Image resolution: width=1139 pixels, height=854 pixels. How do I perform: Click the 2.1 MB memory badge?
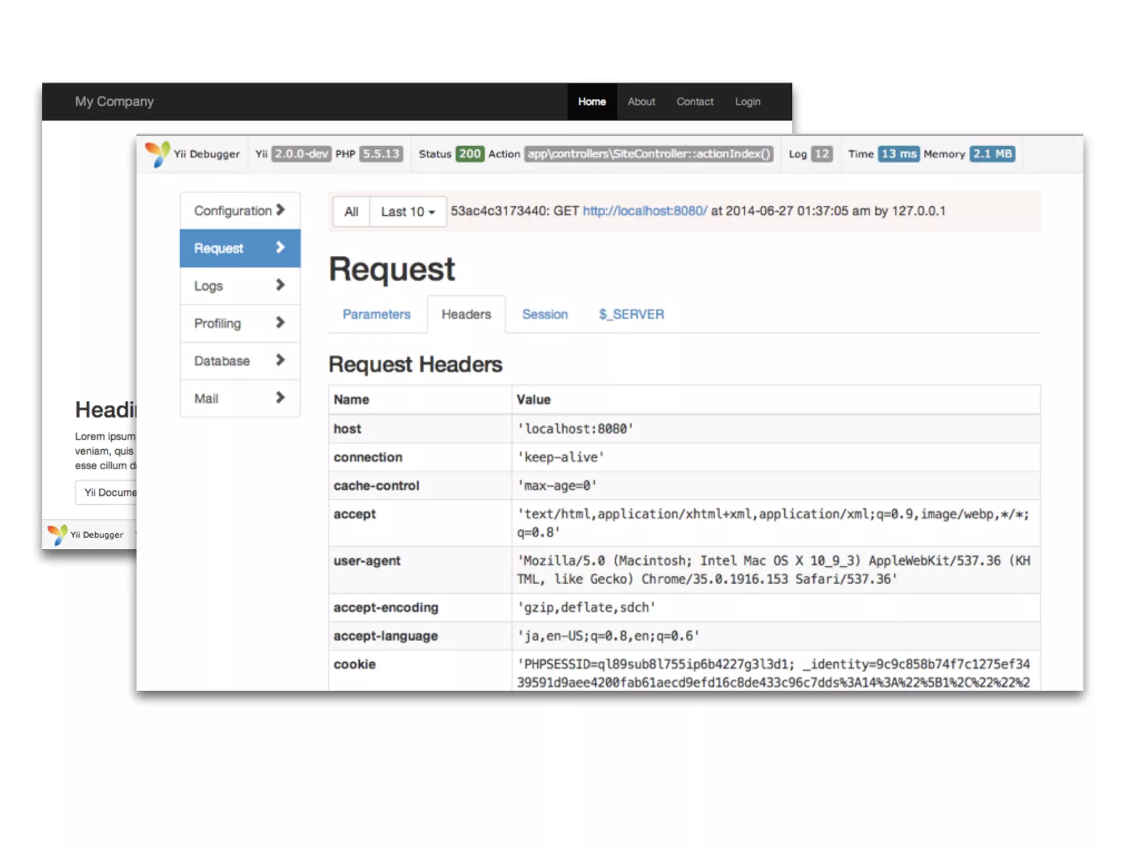(992, 154)
